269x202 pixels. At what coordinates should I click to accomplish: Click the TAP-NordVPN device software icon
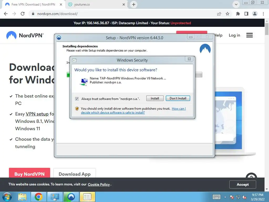[84, 82]
